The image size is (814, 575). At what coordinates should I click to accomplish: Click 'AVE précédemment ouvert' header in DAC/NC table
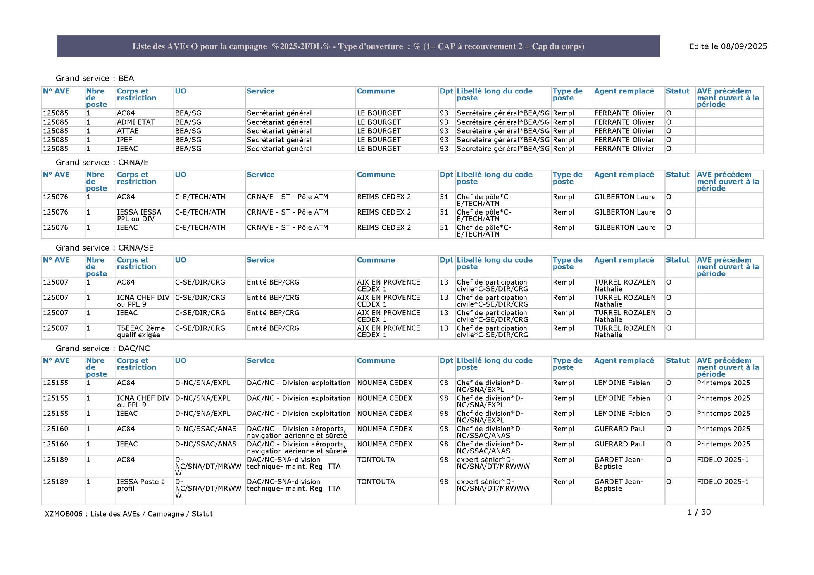[x=728, y=367]
